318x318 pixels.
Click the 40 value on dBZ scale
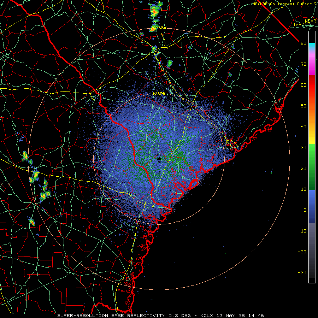pos(304,127)
